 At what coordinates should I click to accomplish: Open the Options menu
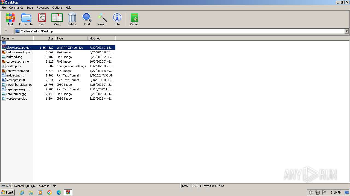click(x=57, y=8)
